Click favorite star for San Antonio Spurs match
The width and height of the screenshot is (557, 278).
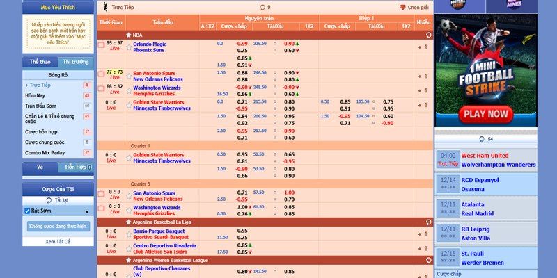coord(129,75)
